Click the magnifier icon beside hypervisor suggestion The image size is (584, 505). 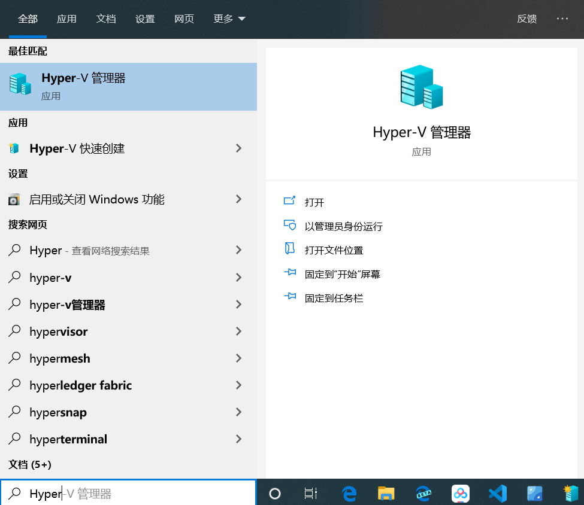[14, 331]
